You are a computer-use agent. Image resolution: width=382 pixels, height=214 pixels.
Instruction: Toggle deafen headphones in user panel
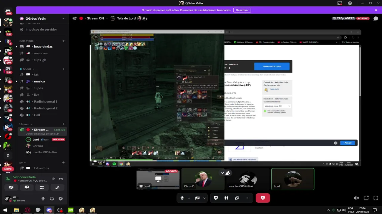tap(52, 199)
